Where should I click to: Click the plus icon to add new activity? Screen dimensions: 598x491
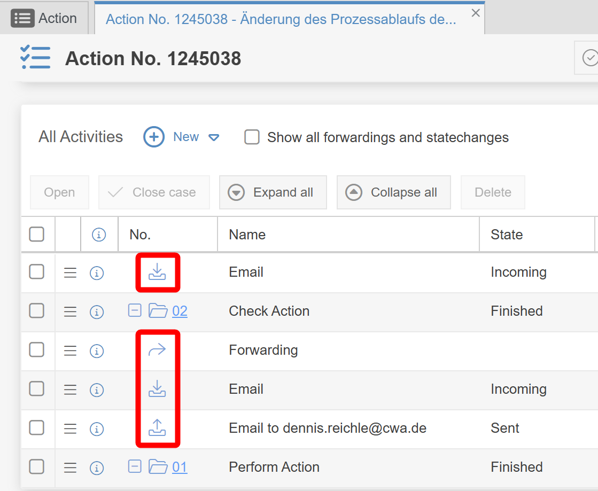154,137
